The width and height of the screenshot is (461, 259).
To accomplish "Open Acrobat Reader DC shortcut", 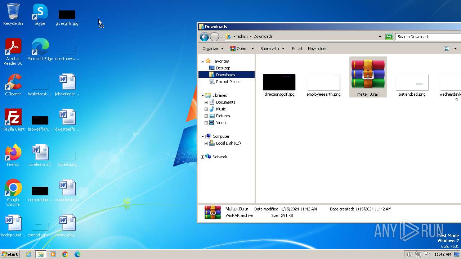I will click(x=13, y=52).
